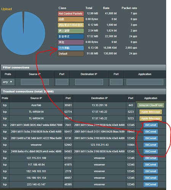Screen dimensions: 171x190
Task: Sort tracked connections by Application column
Action: click(151, 98)
